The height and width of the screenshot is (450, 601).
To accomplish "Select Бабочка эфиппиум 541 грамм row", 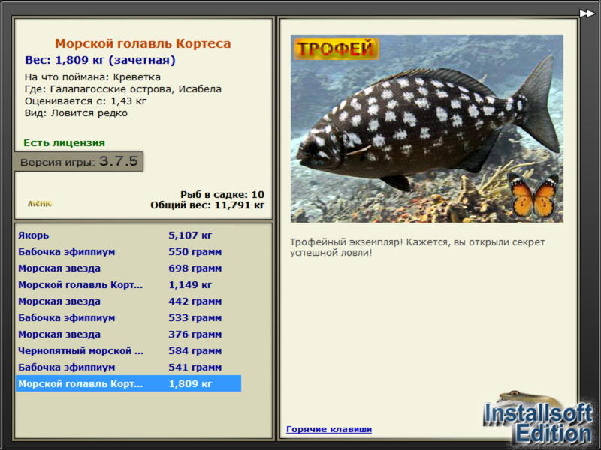I will click(128, 367).
